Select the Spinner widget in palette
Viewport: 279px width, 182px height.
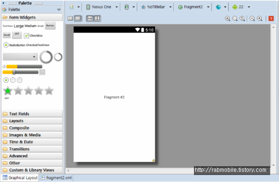tap(20, 57)
